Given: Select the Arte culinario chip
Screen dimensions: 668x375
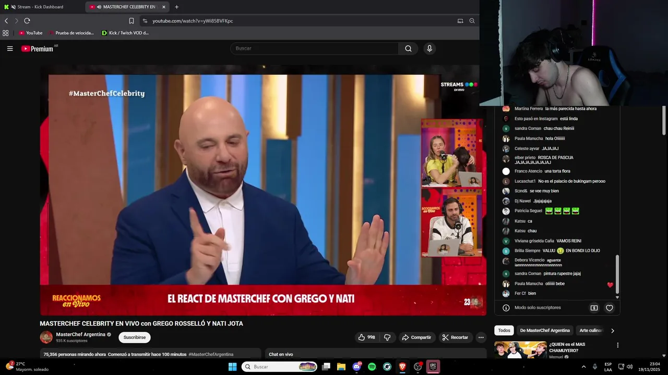Looking at the screenshot, I should 591,330.
